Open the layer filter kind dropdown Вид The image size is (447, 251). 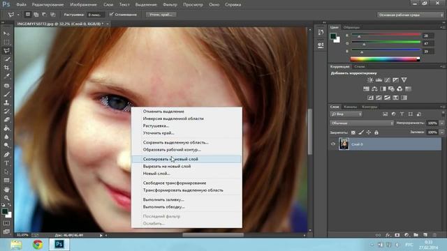[346, 114]
